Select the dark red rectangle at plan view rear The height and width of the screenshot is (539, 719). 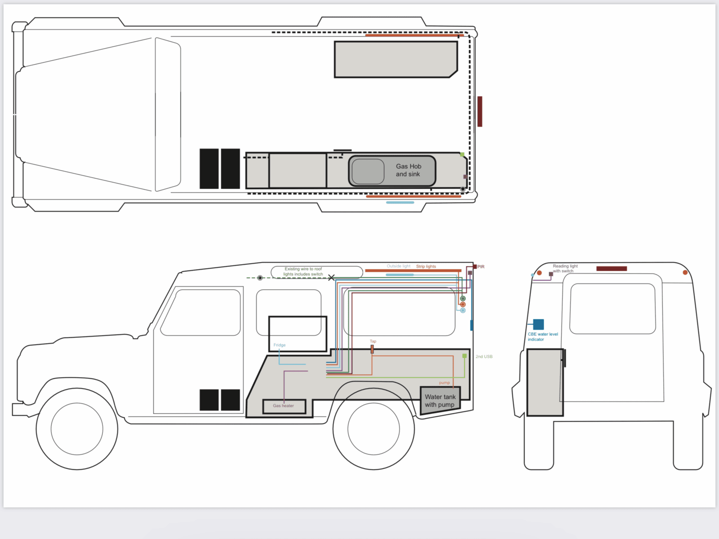pos(480,111)
